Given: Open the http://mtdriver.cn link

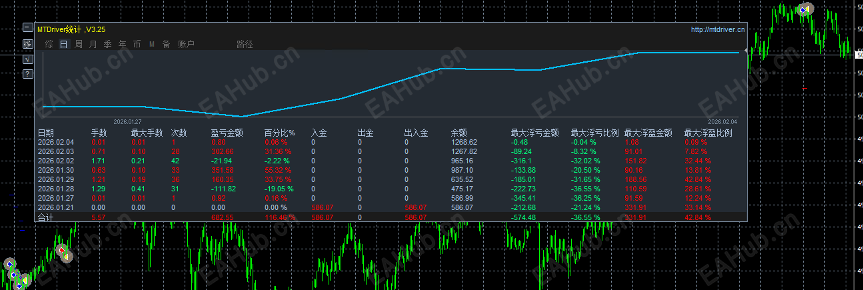Looking at the screenshot, I should [718, 29].
